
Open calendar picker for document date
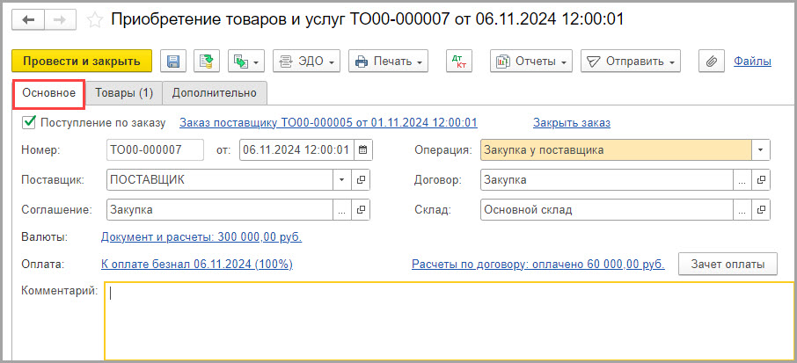pos(363,150)
